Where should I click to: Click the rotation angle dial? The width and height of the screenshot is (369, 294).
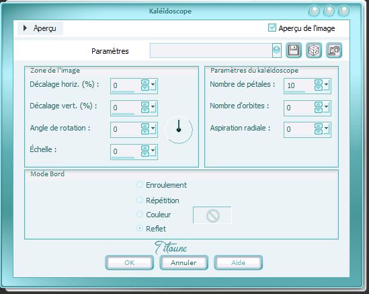[x=179, y=130]
